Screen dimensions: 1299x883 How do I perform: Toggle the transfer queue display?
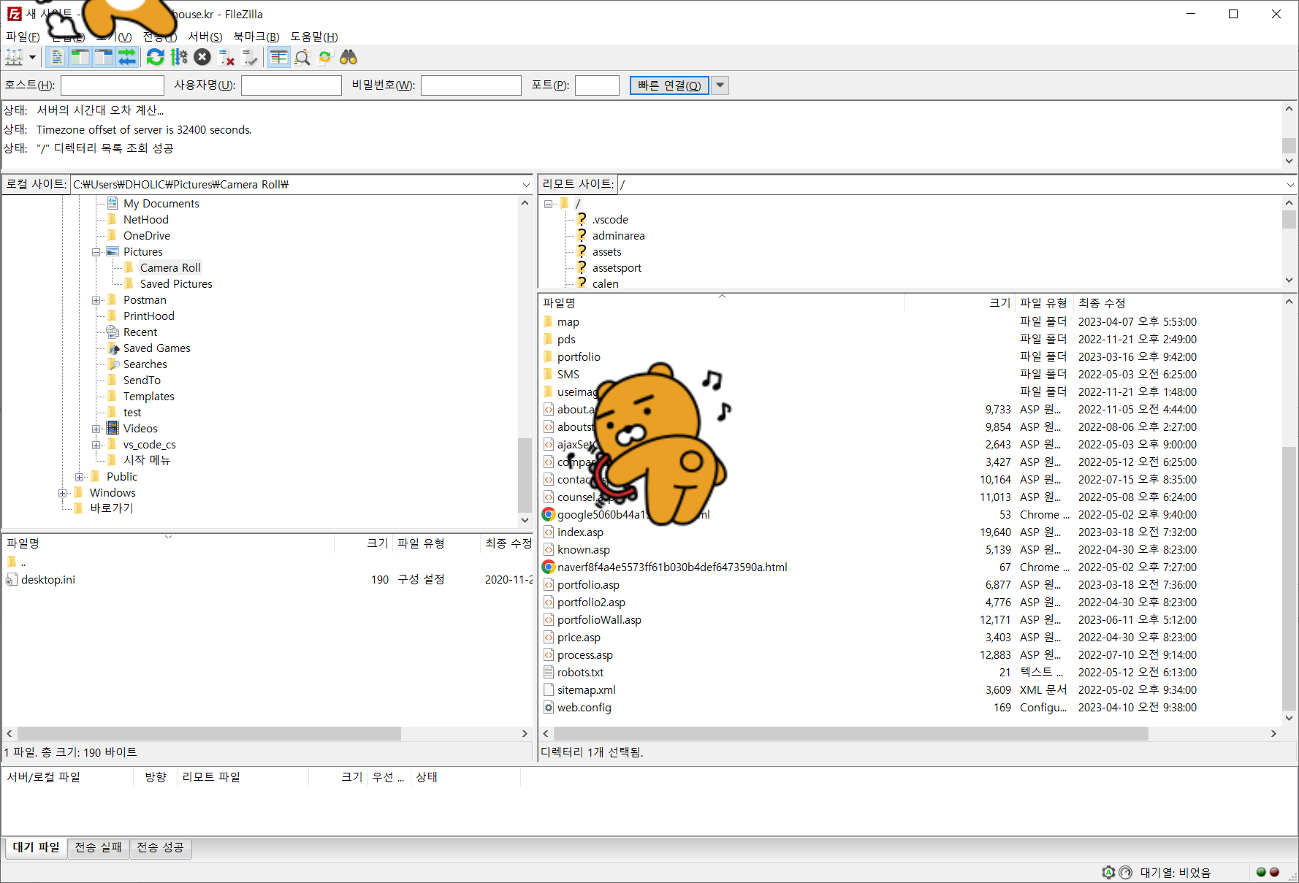tap(127, 57)
